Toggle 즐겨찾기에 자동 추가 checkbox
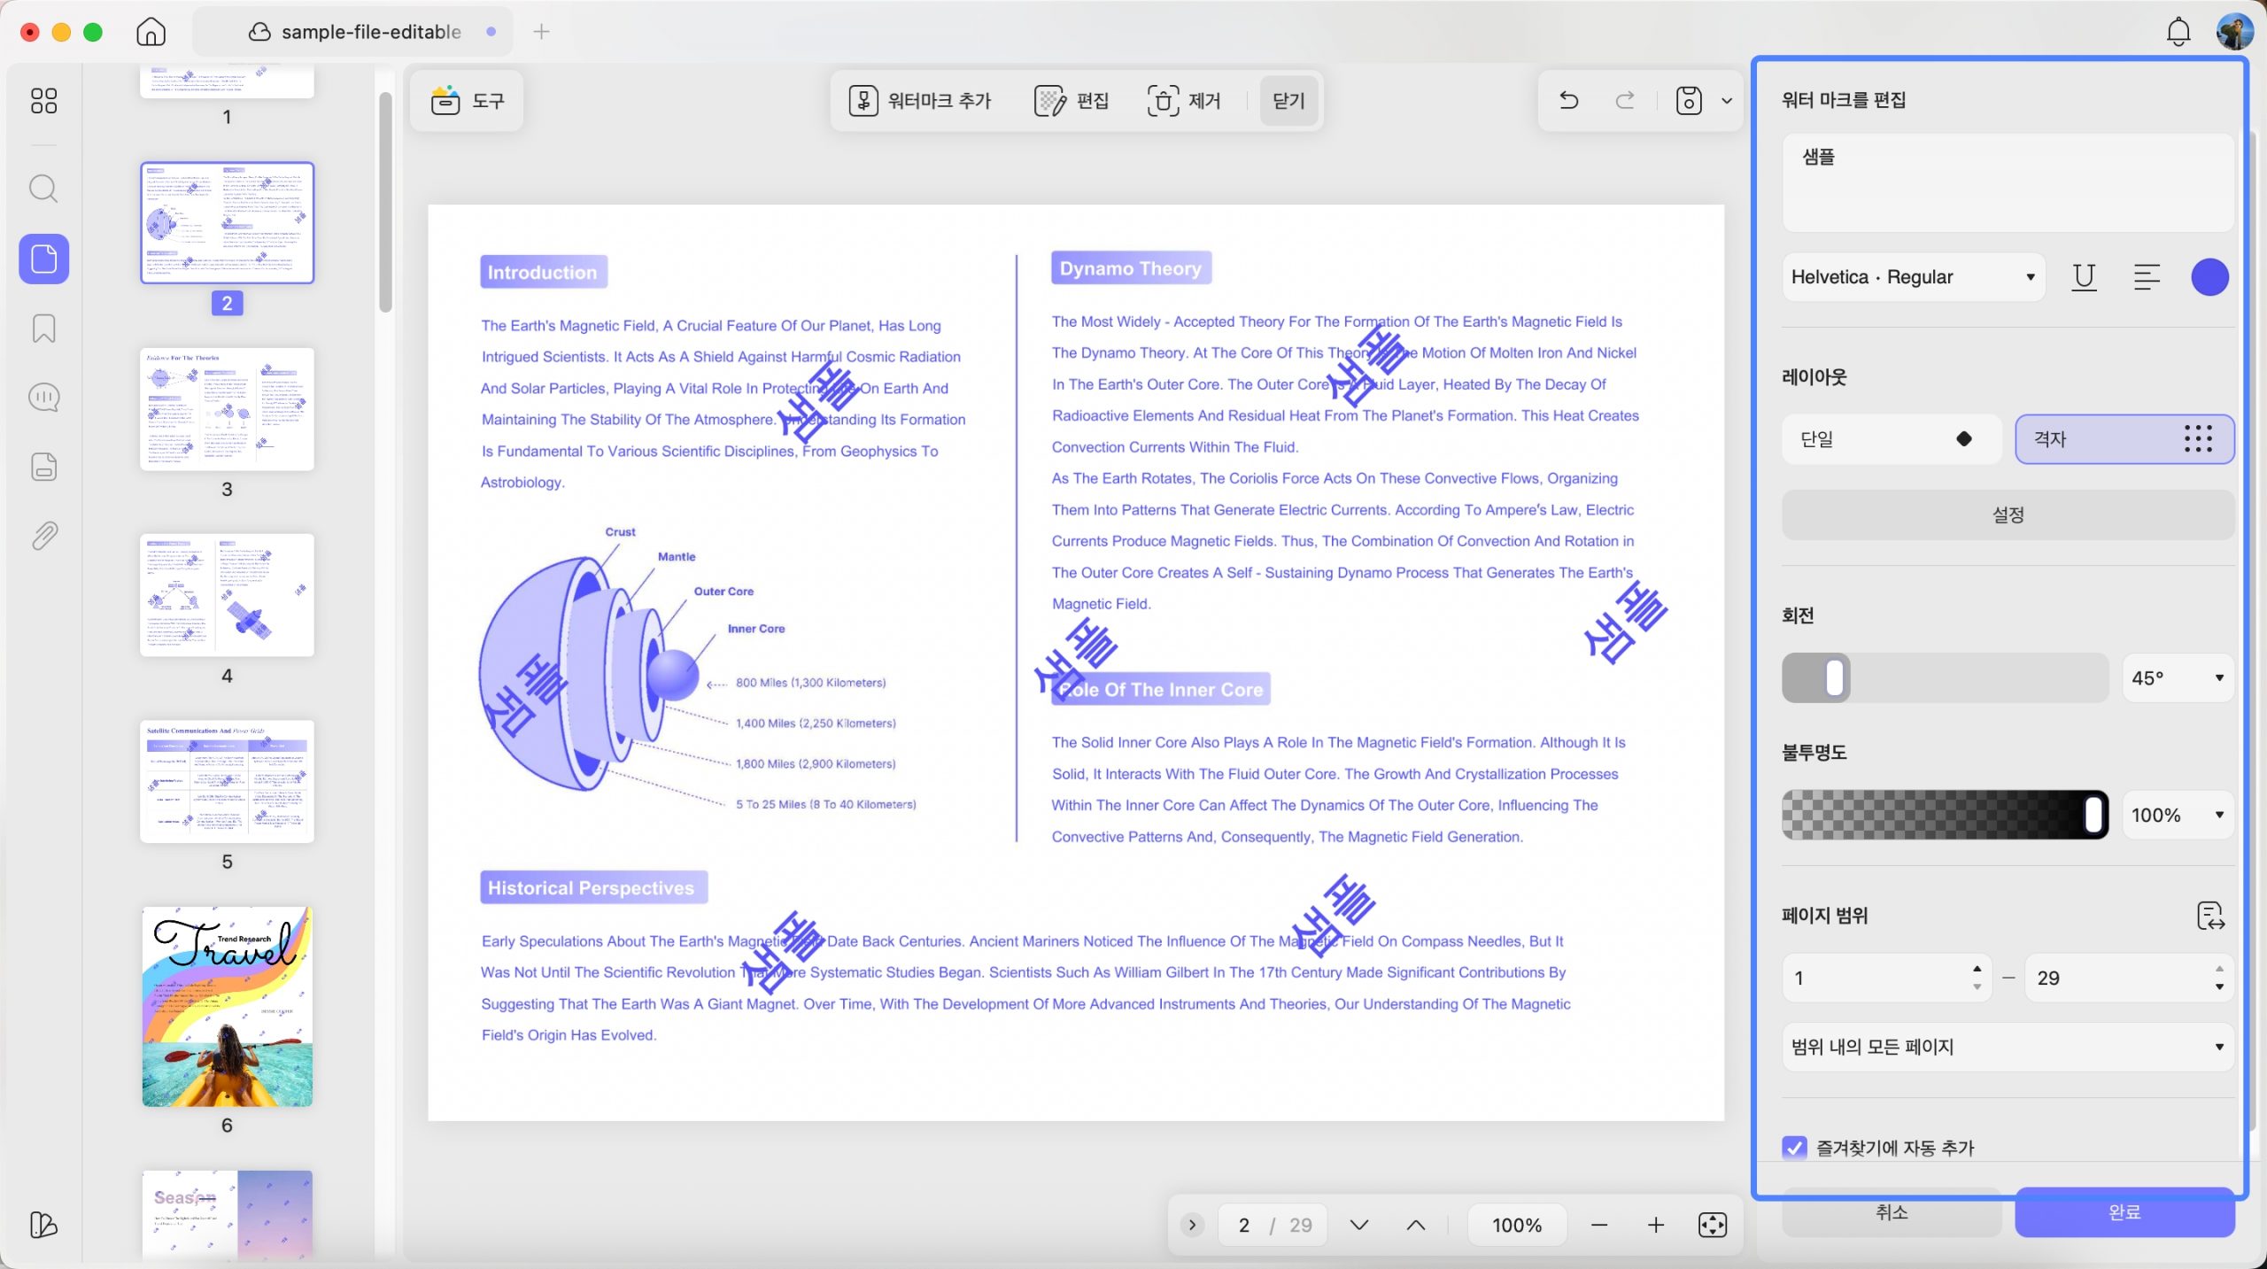This screenshot has height=1269, width=2267. [1794, 1148]
